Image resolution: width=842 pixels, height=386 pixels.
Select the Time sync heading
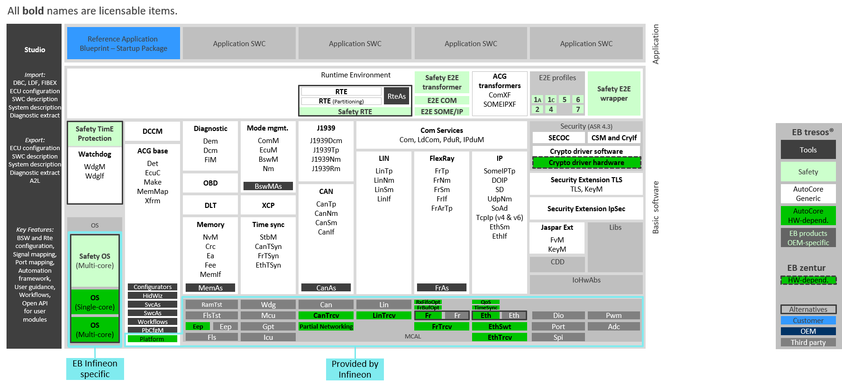pyautogui.click(x=268, y=225)
